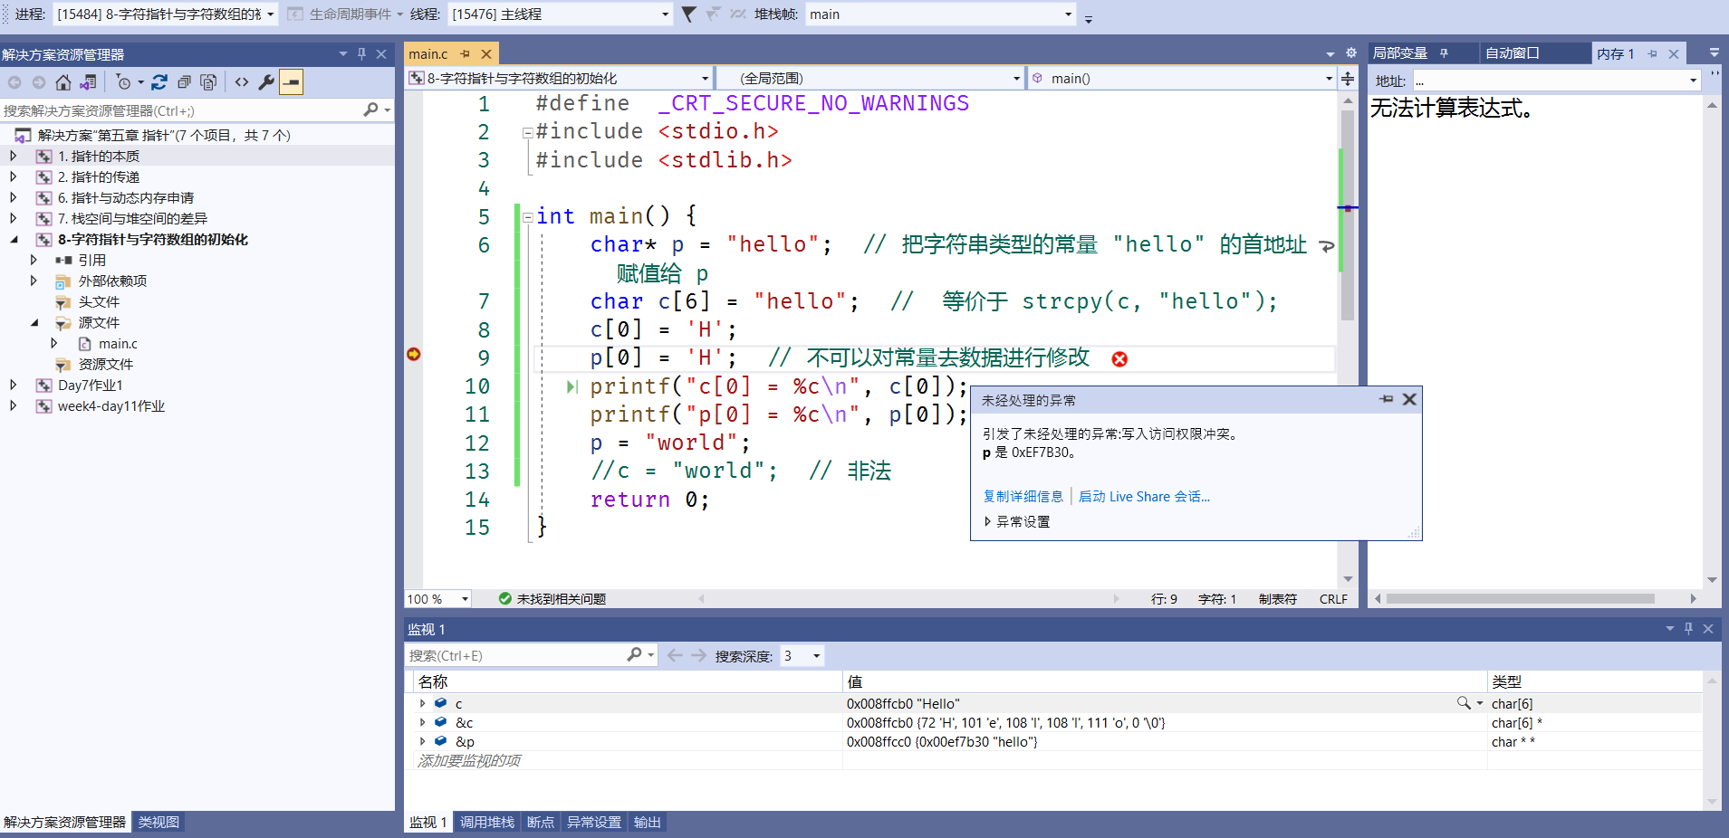Switch views using the Visual Studio solution icon
The width and height of the screenshot is (1729, 838).
[88, 82]
